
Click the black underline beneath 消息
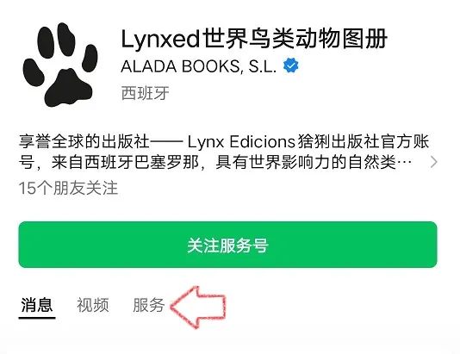click(x=37, y=317)
